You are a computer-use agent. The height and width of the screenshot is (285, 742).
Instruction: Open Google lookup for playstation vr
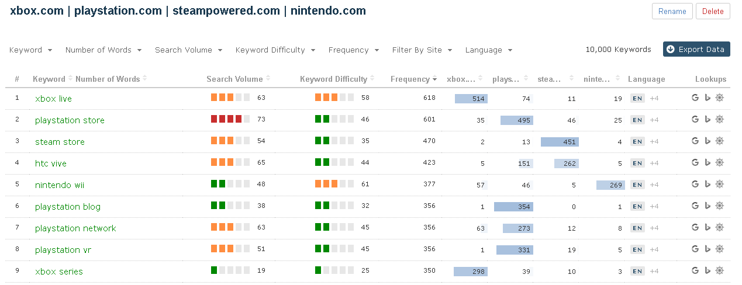[x=695, y=249]
